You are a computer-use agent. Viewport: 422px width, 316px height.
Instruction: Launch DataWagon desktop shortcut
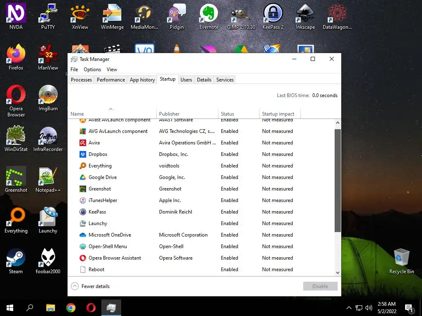click(x=337, y=16)
